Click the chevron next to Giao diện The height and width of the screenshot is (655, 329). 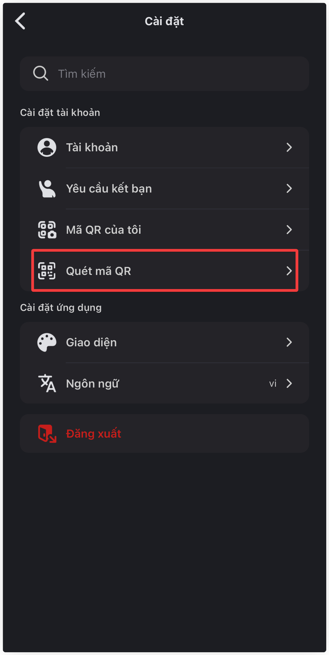pos(289,342)
